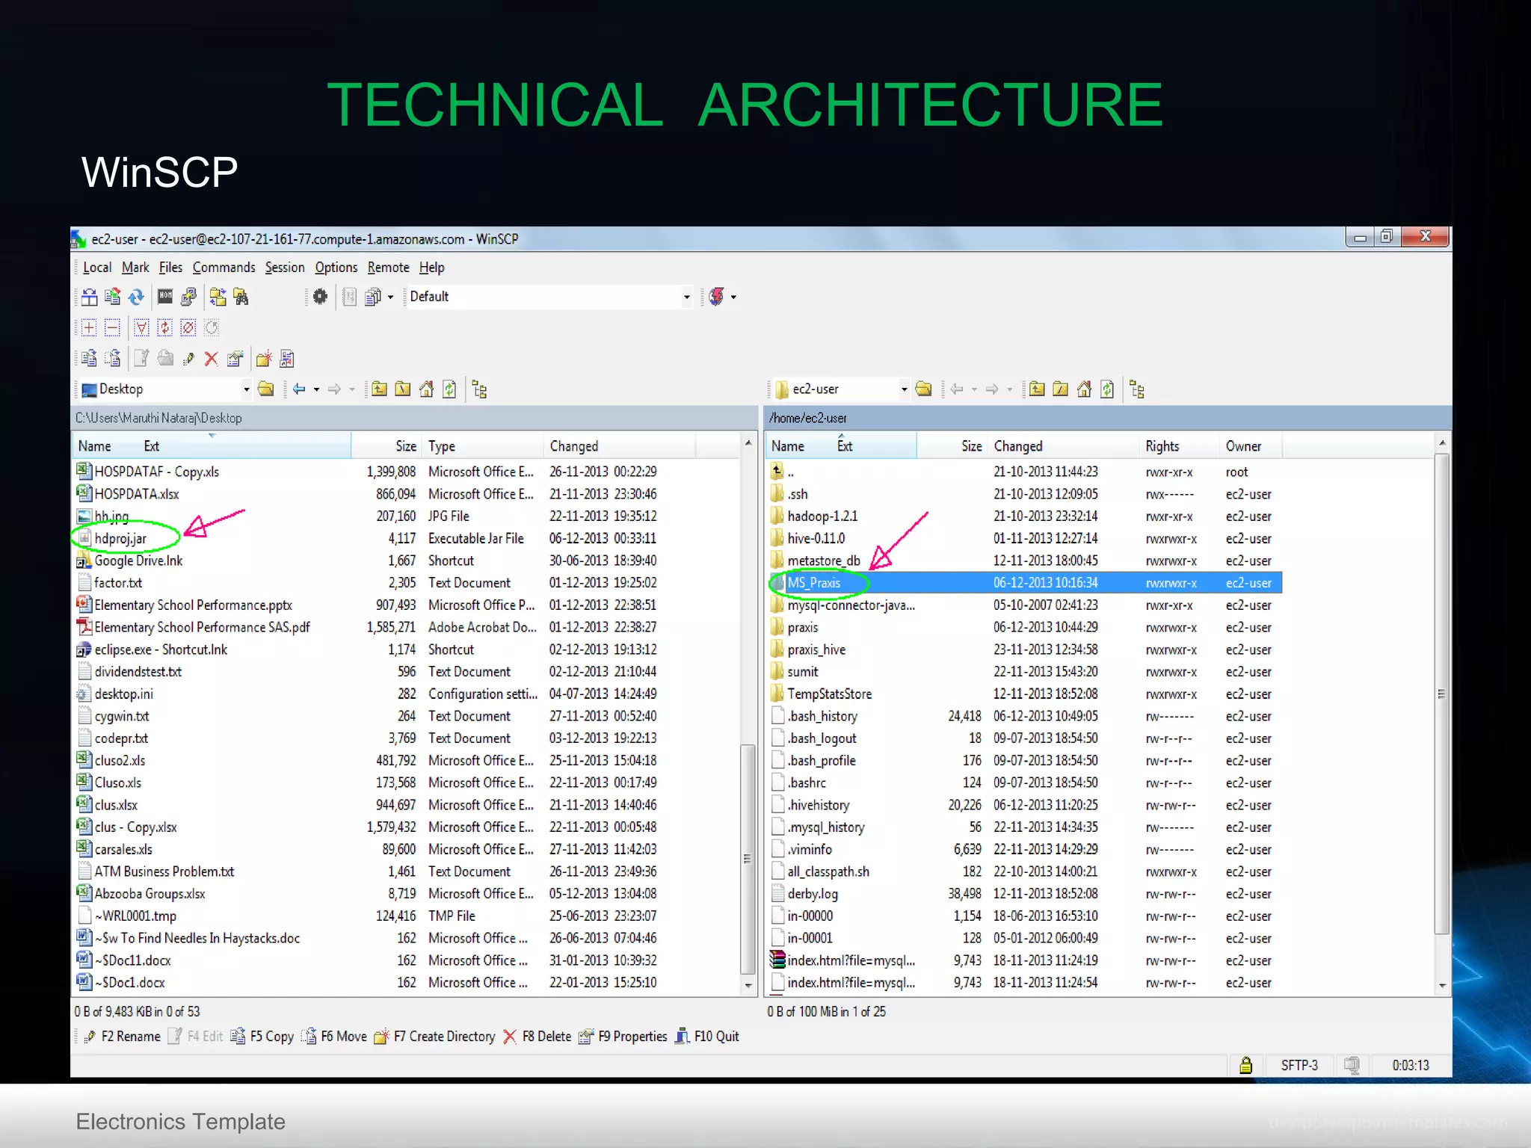This screenshot has height=1148, width=1531.
Task: Expand the local back-history arrow dropdown
Action: [316, 389]
